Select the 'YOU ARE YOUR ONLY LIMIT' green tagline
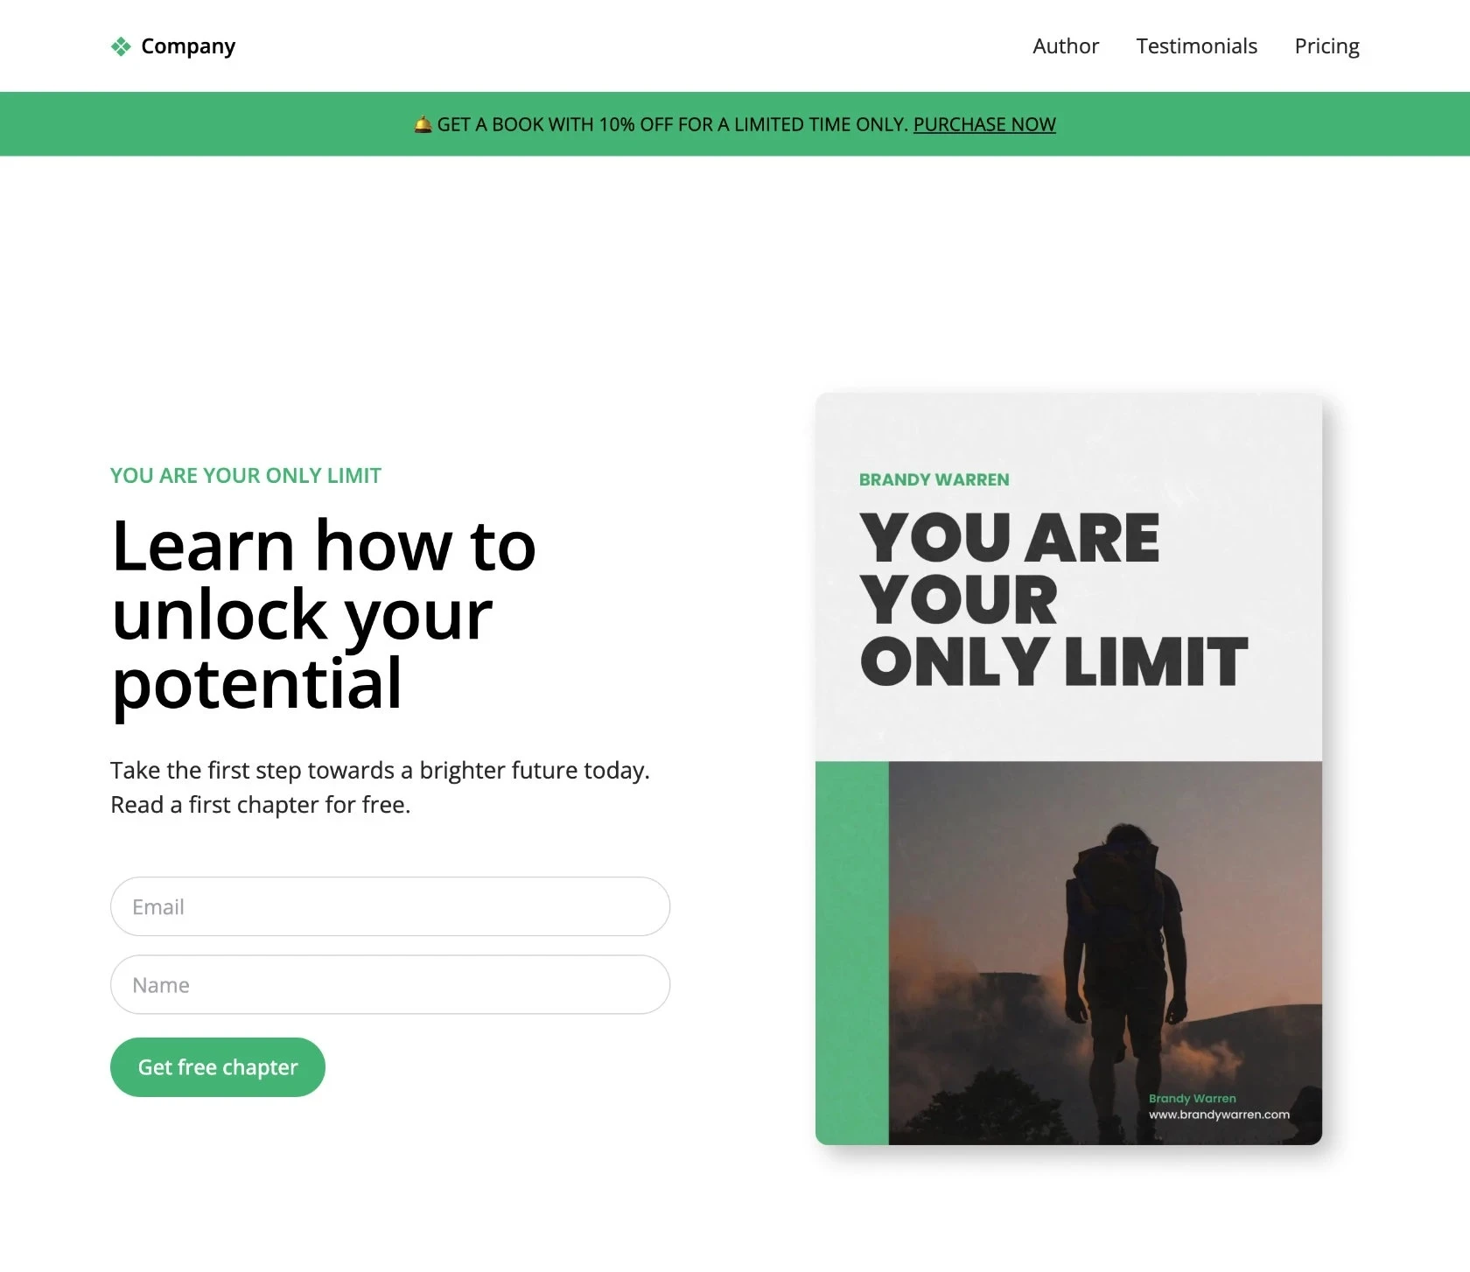 coord(246,475)
